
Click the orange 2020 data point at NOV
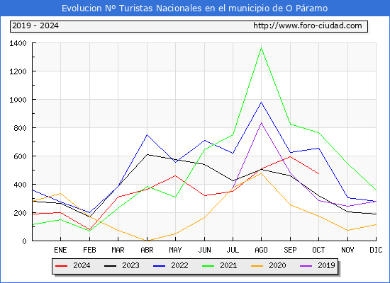(347, 231)
